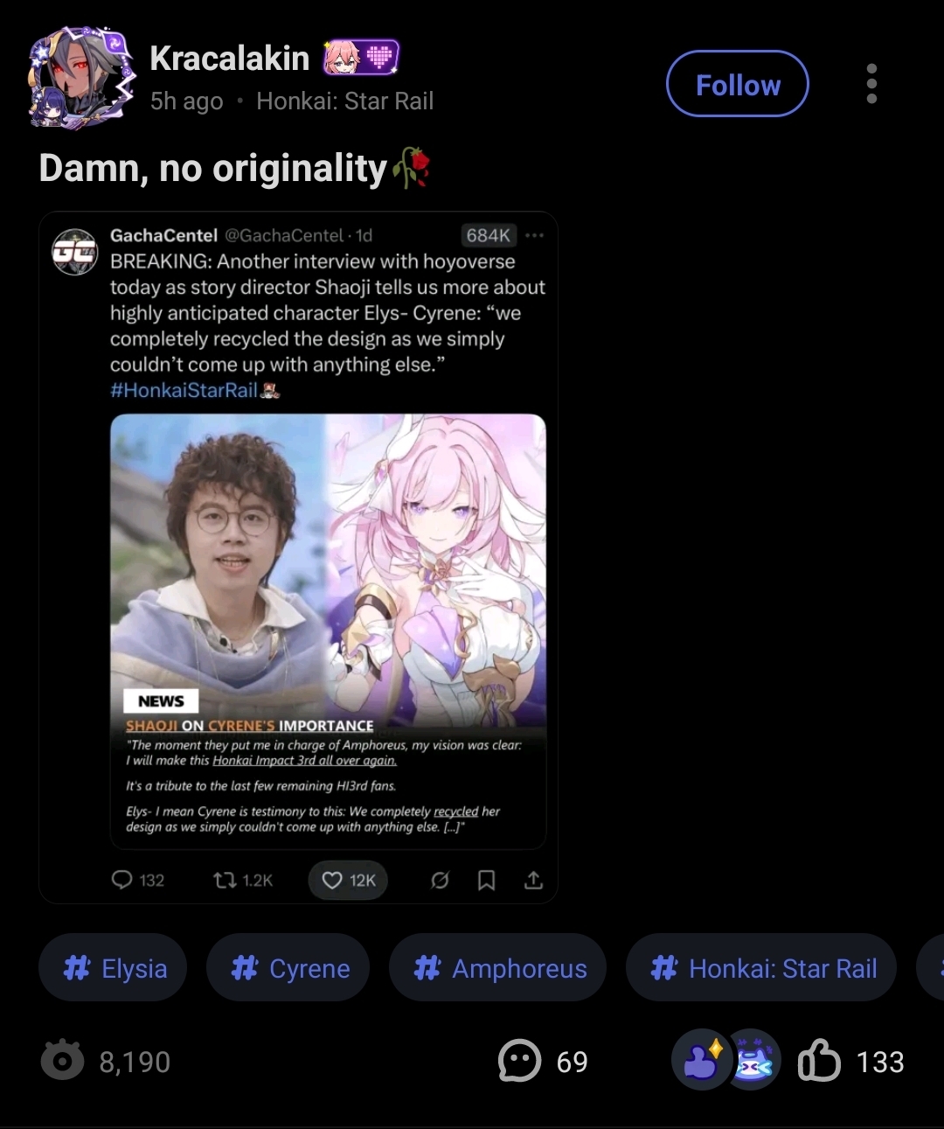This screenshot has height=1129, width=944.
Task: Tap the heart like button showing 12K
Action: [x=348, y=880]
